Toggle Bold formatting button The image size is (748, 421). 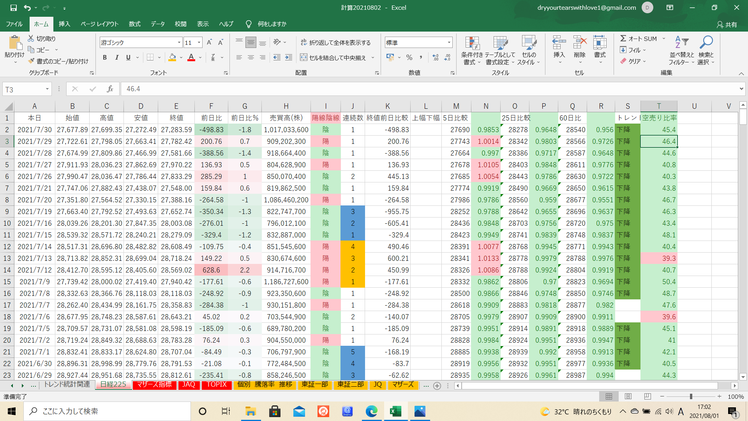coord(104,58)
